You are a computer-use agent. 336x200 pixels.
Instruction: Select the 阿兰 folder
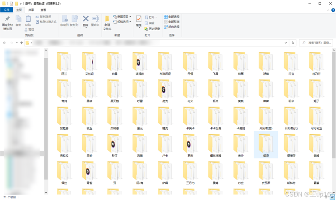click(64, 64)
